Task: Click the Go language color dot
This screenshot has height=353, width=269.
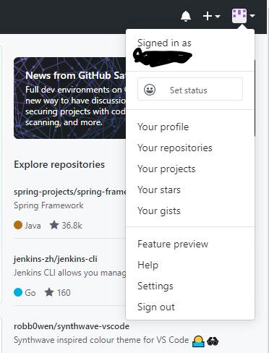Action: [18, 292]
